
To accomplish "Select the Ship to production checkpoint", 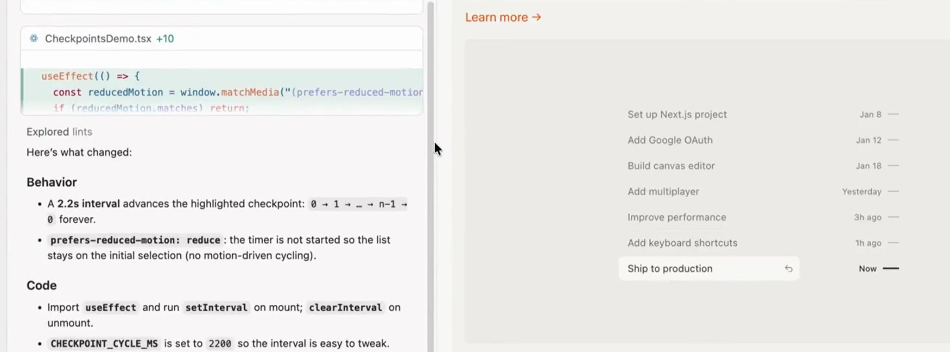I will coord(709,269).
